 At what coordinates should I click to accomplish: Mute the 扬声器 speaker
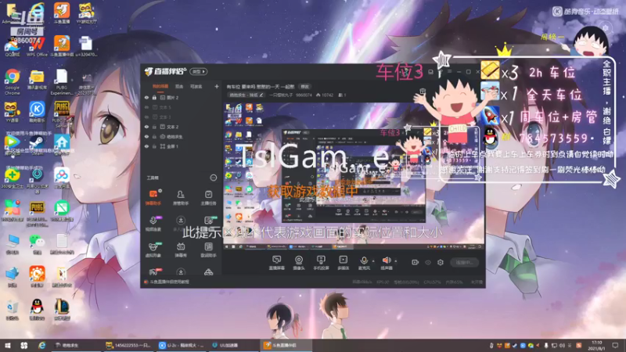386,262
